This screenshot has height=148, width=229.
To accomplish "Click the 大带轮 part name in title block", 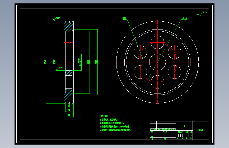I will (201, 130).
